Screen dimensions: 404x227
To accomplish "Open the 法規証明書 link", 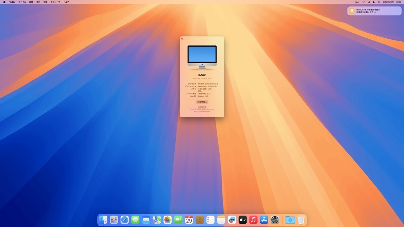I will tap(202, 107).
